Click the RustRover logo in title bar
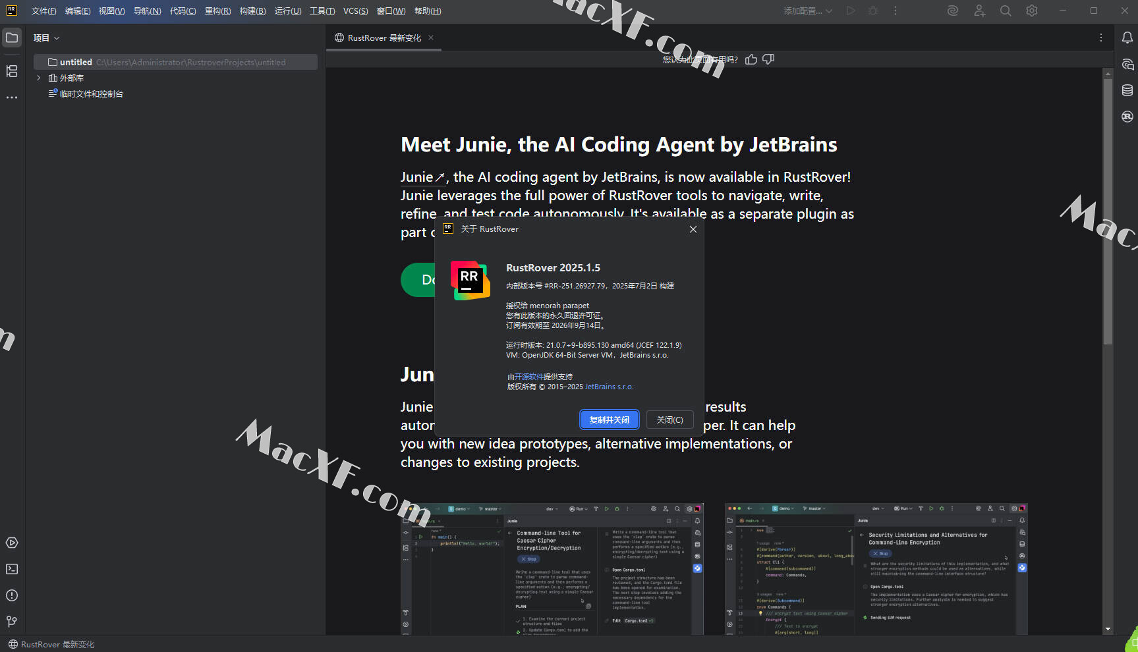 click(12, 11)
